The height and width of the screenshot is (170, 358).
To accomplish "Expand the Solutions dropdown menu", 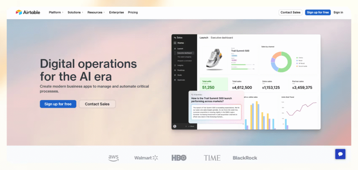I will (x=75, y=12).
